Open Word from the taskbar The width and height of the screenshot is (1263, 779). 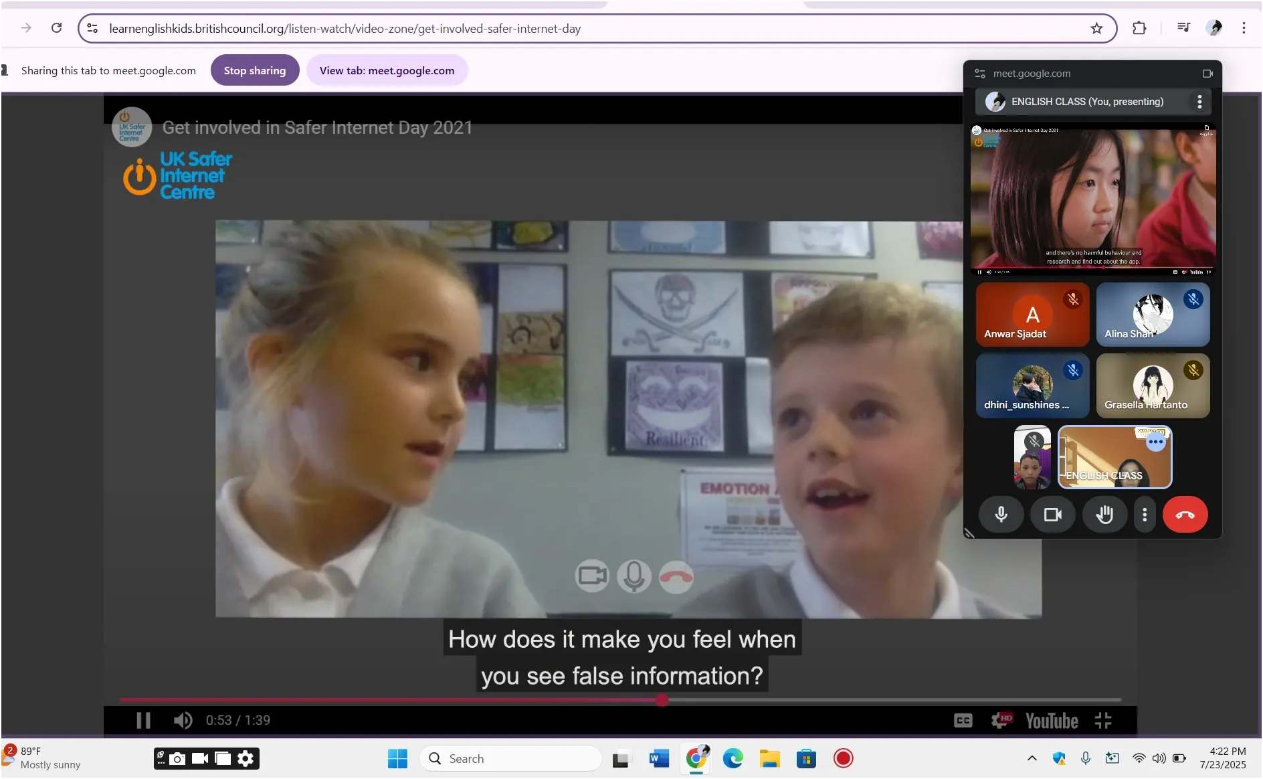[659, 758]
